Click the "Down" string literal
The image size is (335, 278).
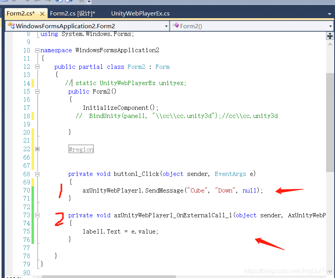pyautogui.click(x=225, y=190)
